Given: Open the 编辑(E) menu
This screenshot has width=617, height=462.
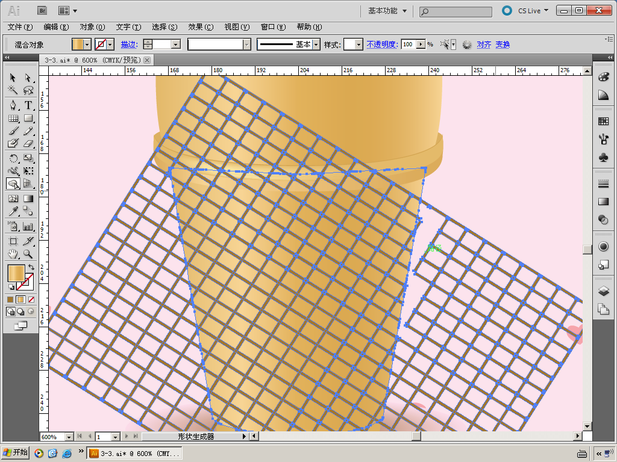Looking at the screenshot, I should (x=56, y=27).
